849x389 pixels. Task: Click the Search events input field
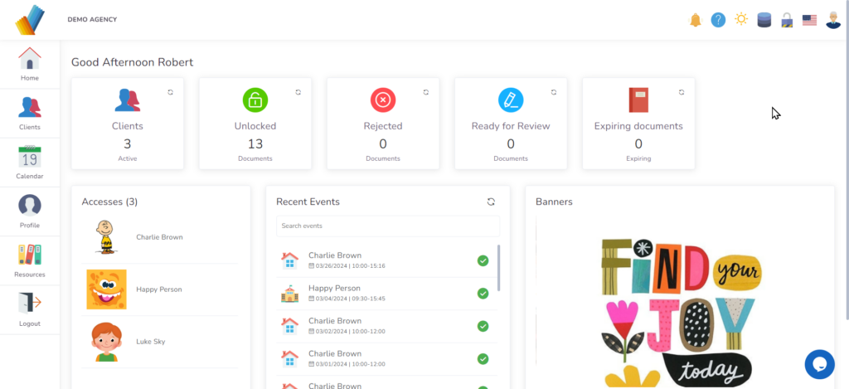[x=388, y=226]
